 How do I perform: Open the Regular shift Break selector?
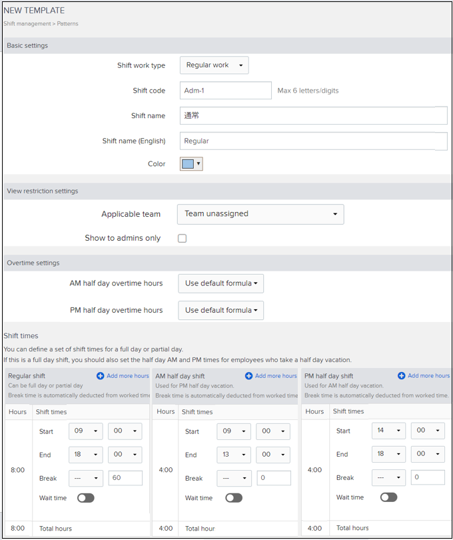coord(86,477)
